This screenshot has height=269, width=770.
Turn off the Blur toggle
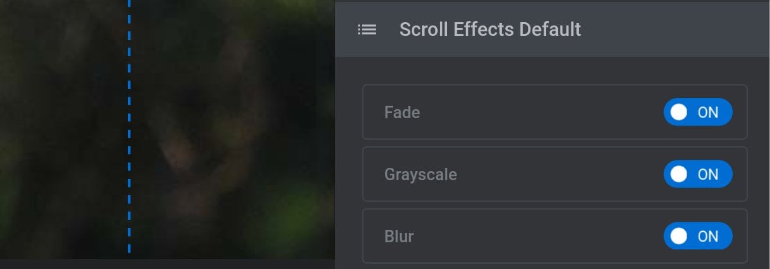(698, 236)
